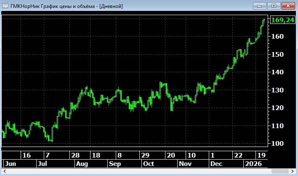Click the date label 16 on time axis

[x=27, y=155]
